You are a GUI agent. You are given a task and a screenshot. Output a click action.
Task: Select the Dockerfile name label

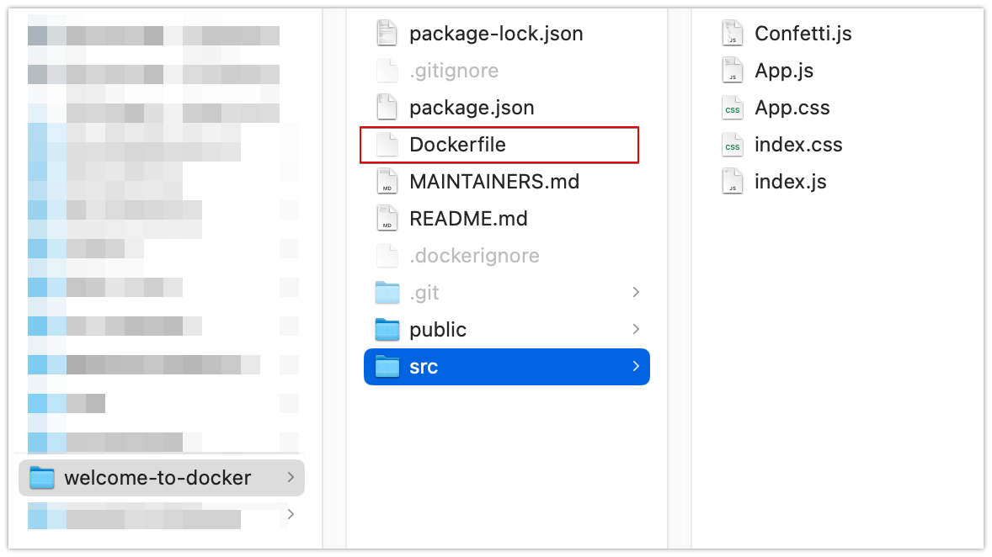[x=457, y=145]
